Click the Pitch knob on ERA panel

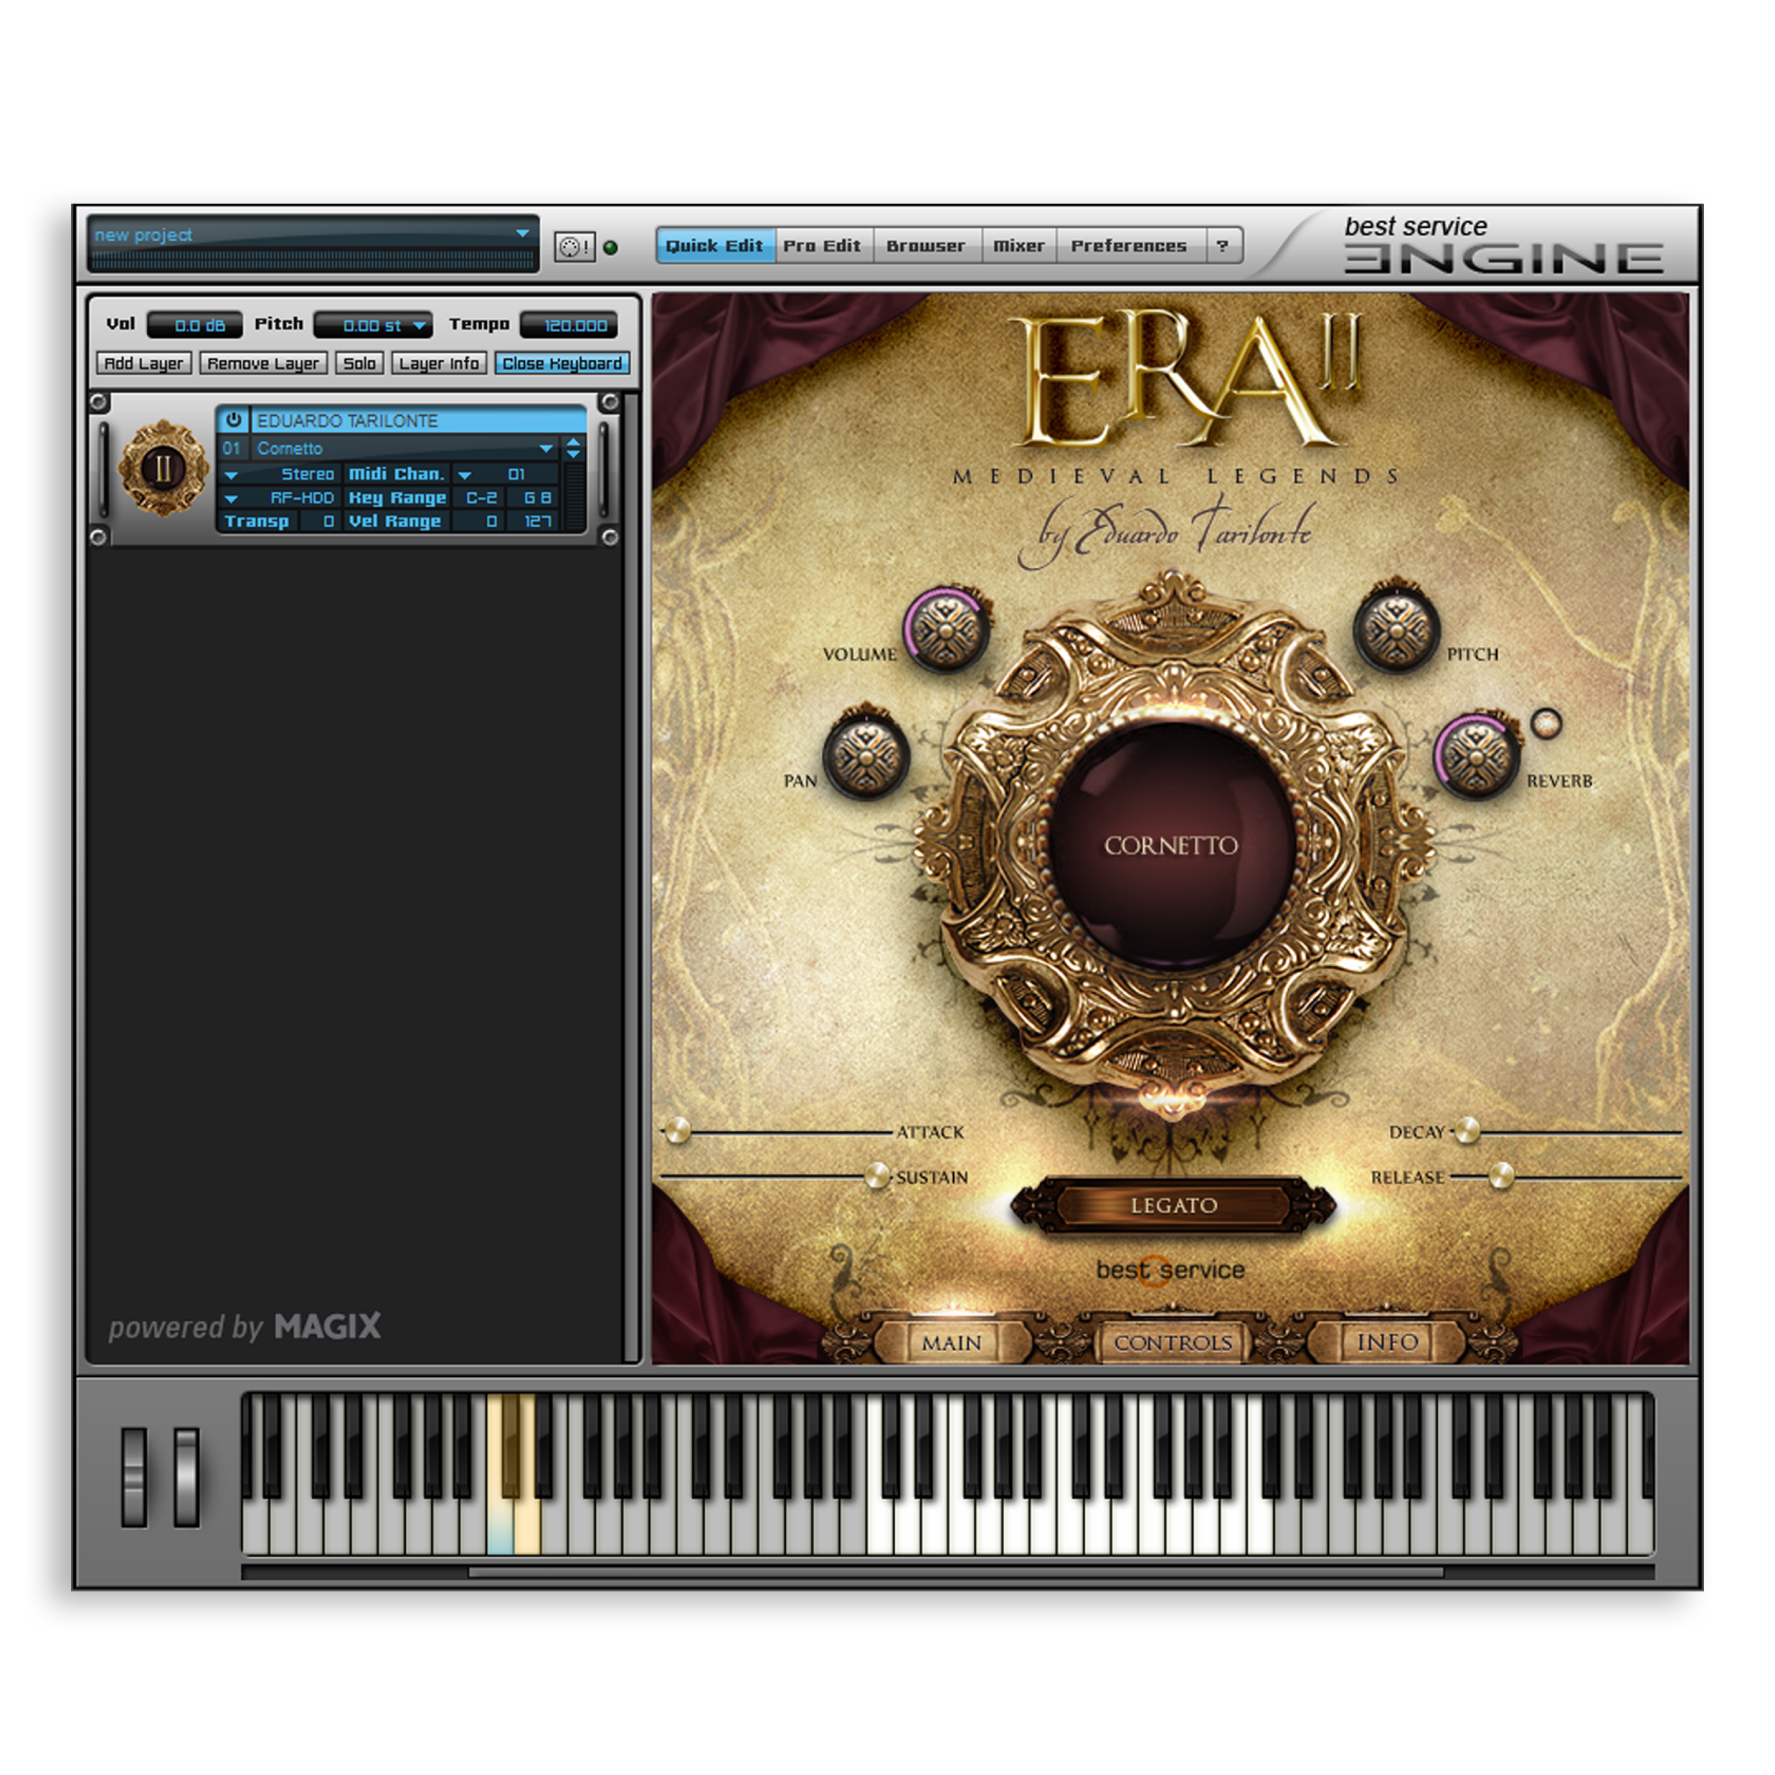pyautogui.click(x=1396, y=630)
